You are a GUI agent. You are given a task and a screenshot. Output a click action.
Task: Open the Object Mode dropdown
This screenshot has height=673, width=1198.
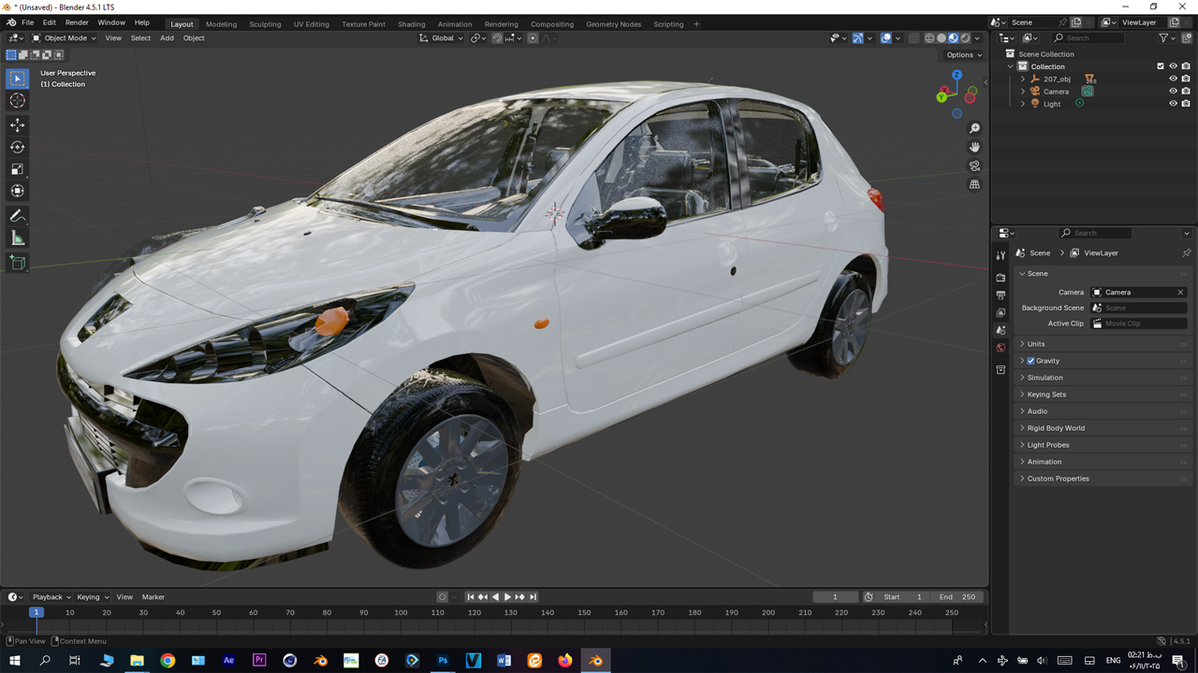pyautogui.click(x=64, y=38)
